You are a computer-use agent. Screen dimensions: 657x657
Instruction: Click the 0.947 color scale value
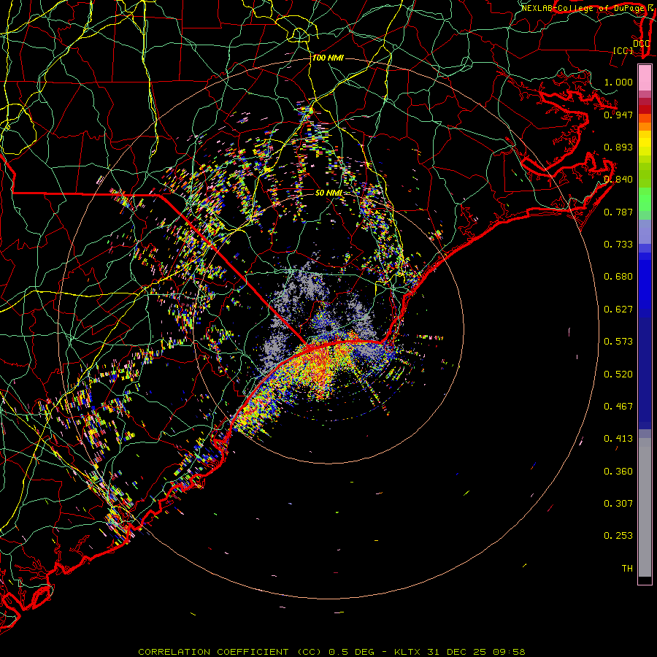(618, 115)
